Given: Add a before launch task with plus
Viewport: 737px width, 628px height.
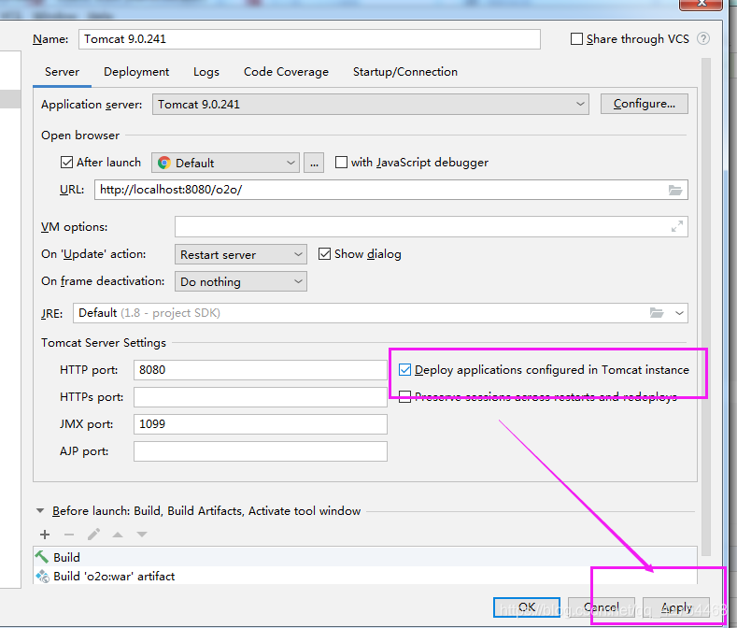Looking at the screenshot, I should 45,535.
